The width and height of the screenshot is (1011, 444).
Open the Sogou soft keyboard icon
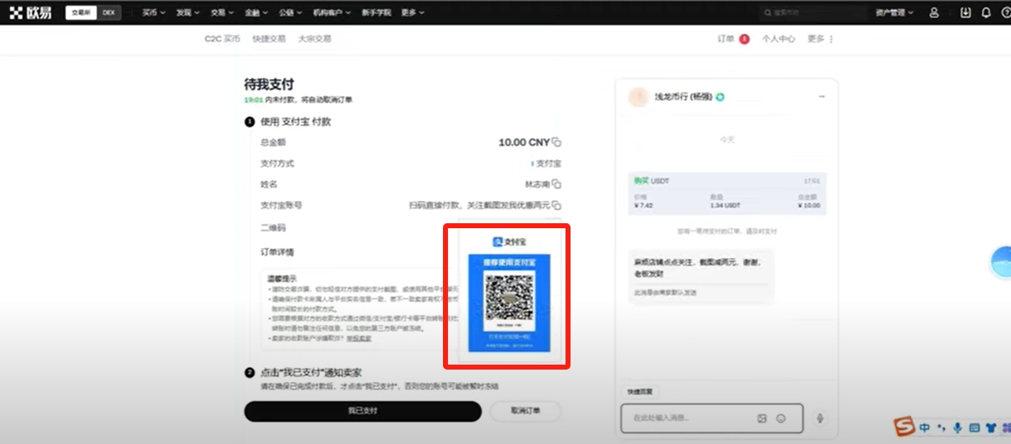975,427
